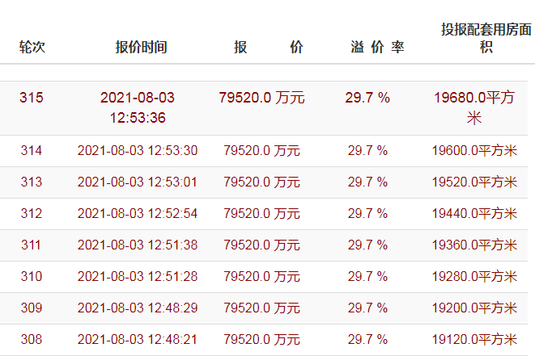Click timestamp 2021-08-03 12:53:36
This screenshot has height=356, width=535.
point(138,107)
